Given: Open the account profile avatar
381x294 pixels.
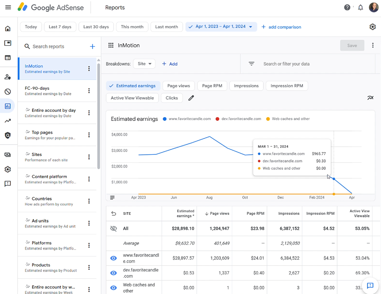Looking at the screenshot, I should coord(373,7).
